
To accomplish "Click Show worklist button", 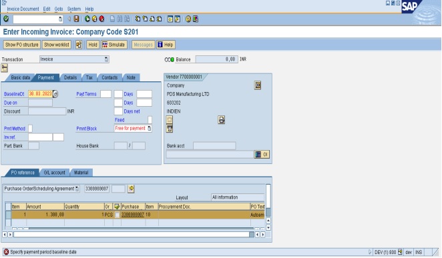I will [57, 45].
